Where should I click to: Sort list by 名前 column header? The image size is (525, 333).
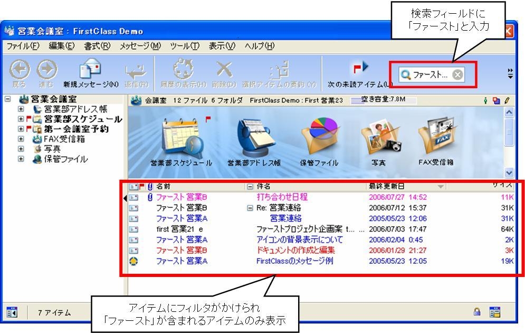pos(164,186)
